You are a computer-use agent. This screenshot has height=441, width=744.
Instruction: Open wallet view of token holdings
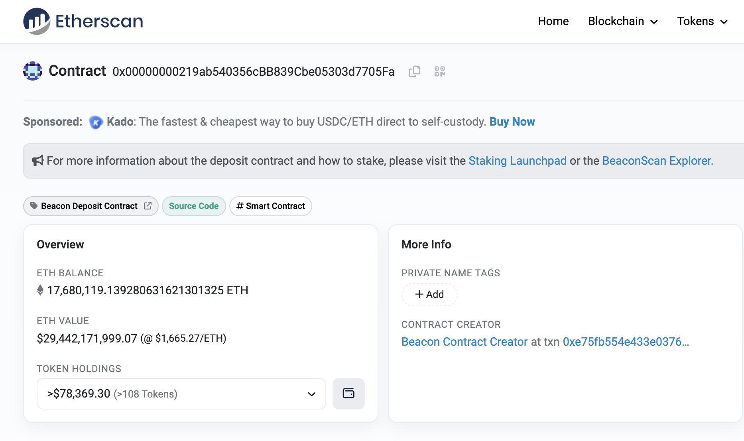348,394
